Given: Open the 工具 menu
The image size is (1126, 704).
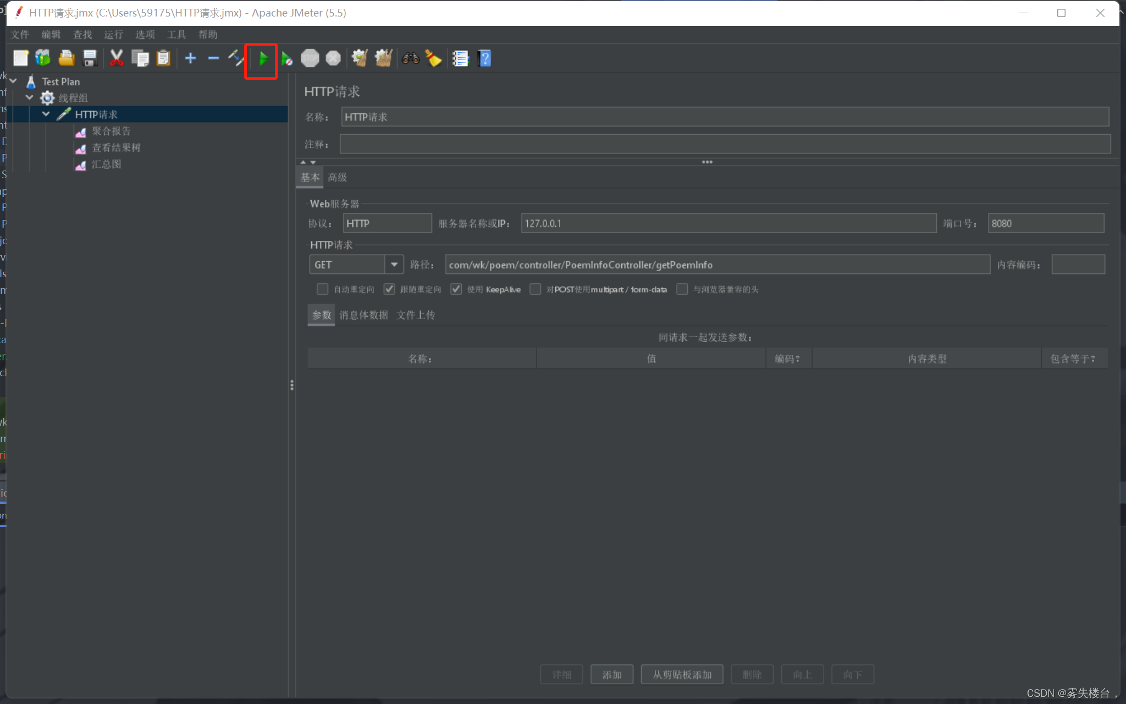Looking at the screenshot, I should 176,35.
